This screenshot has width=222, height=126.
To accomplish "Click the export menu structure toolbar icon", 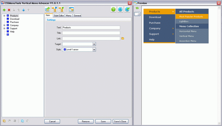I will coord(54,9).
